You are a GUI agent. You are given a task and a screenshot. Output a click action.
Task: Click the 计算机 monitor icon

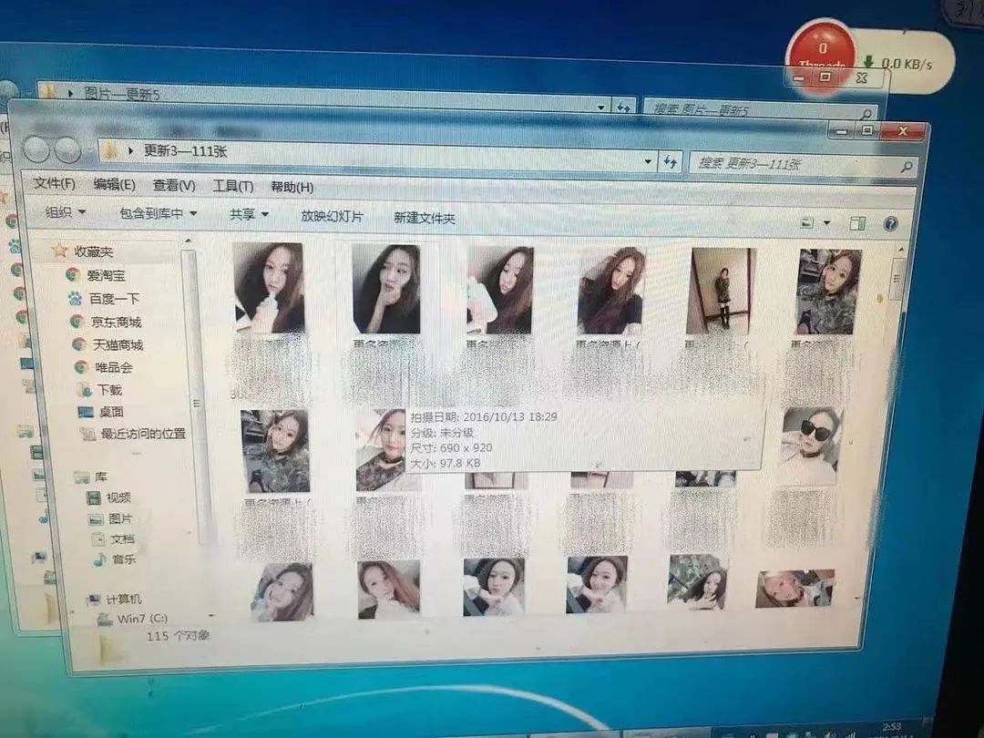[94, 599]
